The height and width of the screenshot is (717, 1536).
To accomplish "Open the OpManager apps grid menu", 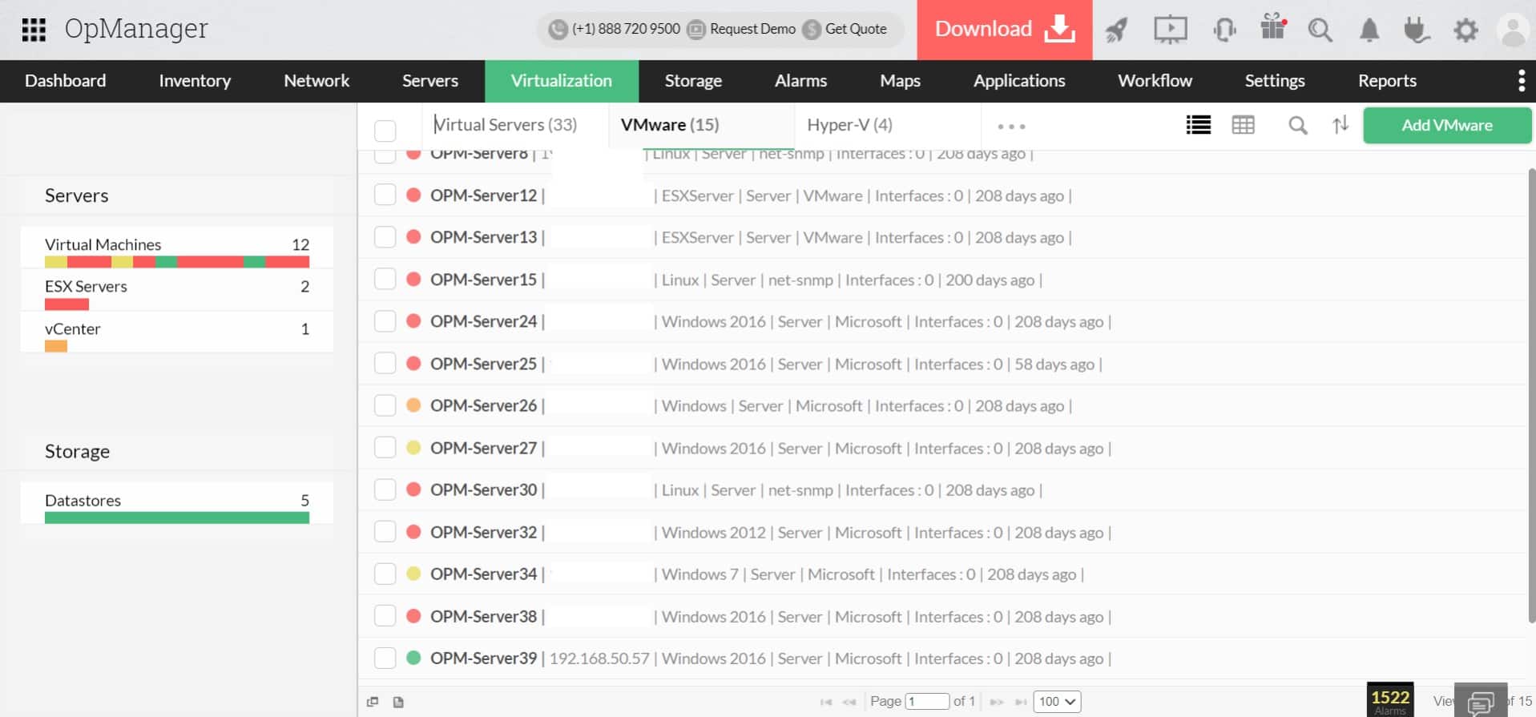I will (x=34, y=30).
